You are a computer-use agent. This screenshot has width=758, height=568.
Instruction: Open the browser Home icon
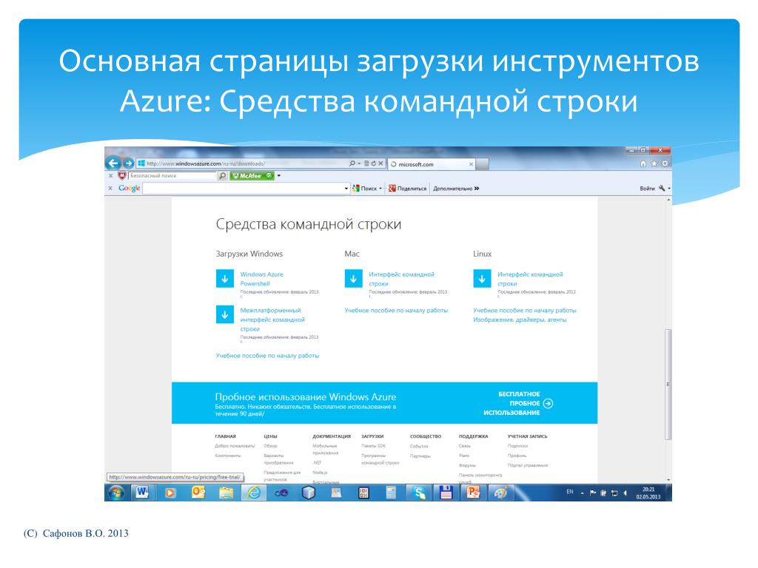pyautogui.click(x=643, y=163)
